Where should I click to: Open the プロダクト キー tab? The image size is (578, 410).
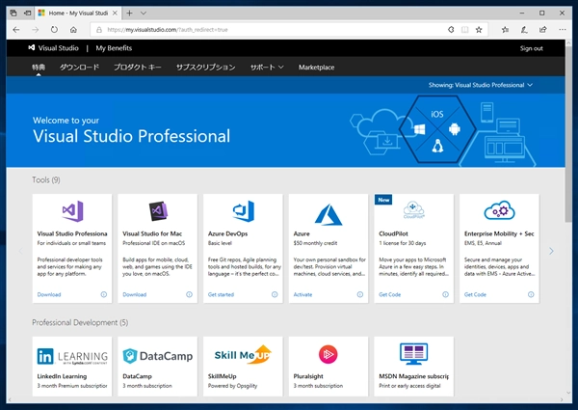click(138, 68)
